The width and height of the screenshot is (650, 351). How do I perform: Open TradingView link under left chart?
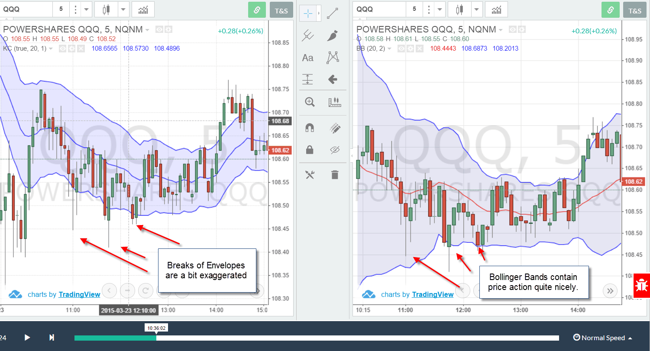[x=79, y=294]
